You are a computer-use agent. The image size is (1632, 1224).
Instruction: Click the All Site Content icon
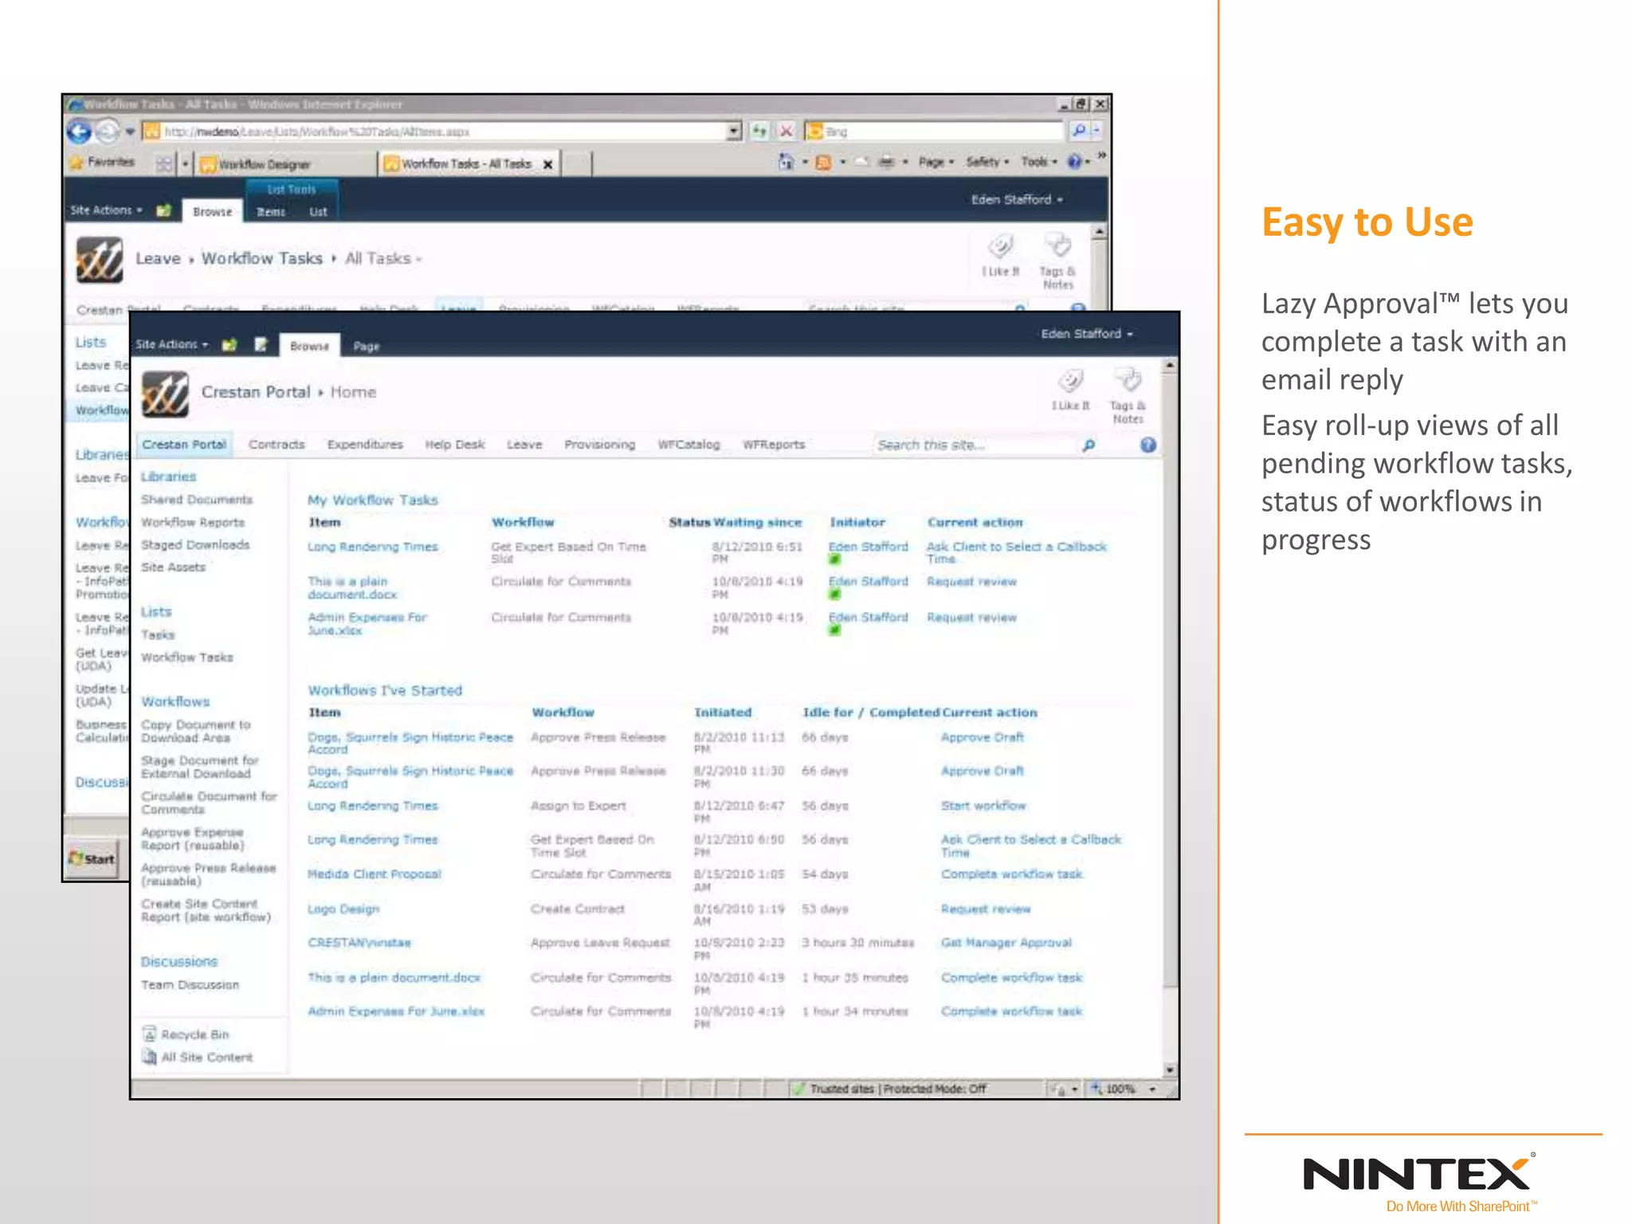[149, 1057]
